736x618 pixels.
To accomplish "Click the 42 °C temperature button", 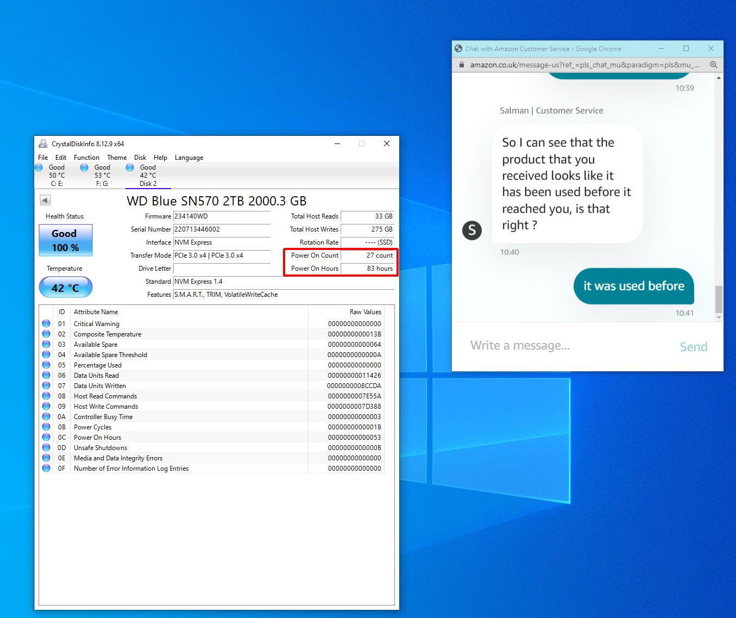I will 66,288.
